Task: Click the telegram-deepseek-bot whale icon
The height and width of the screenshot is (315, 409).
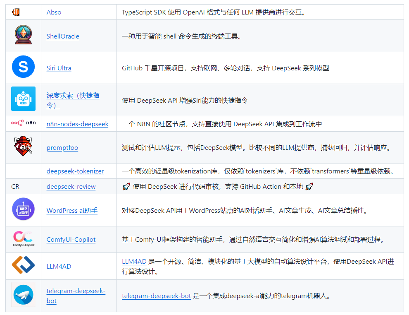Action: (x=23, y=295)
